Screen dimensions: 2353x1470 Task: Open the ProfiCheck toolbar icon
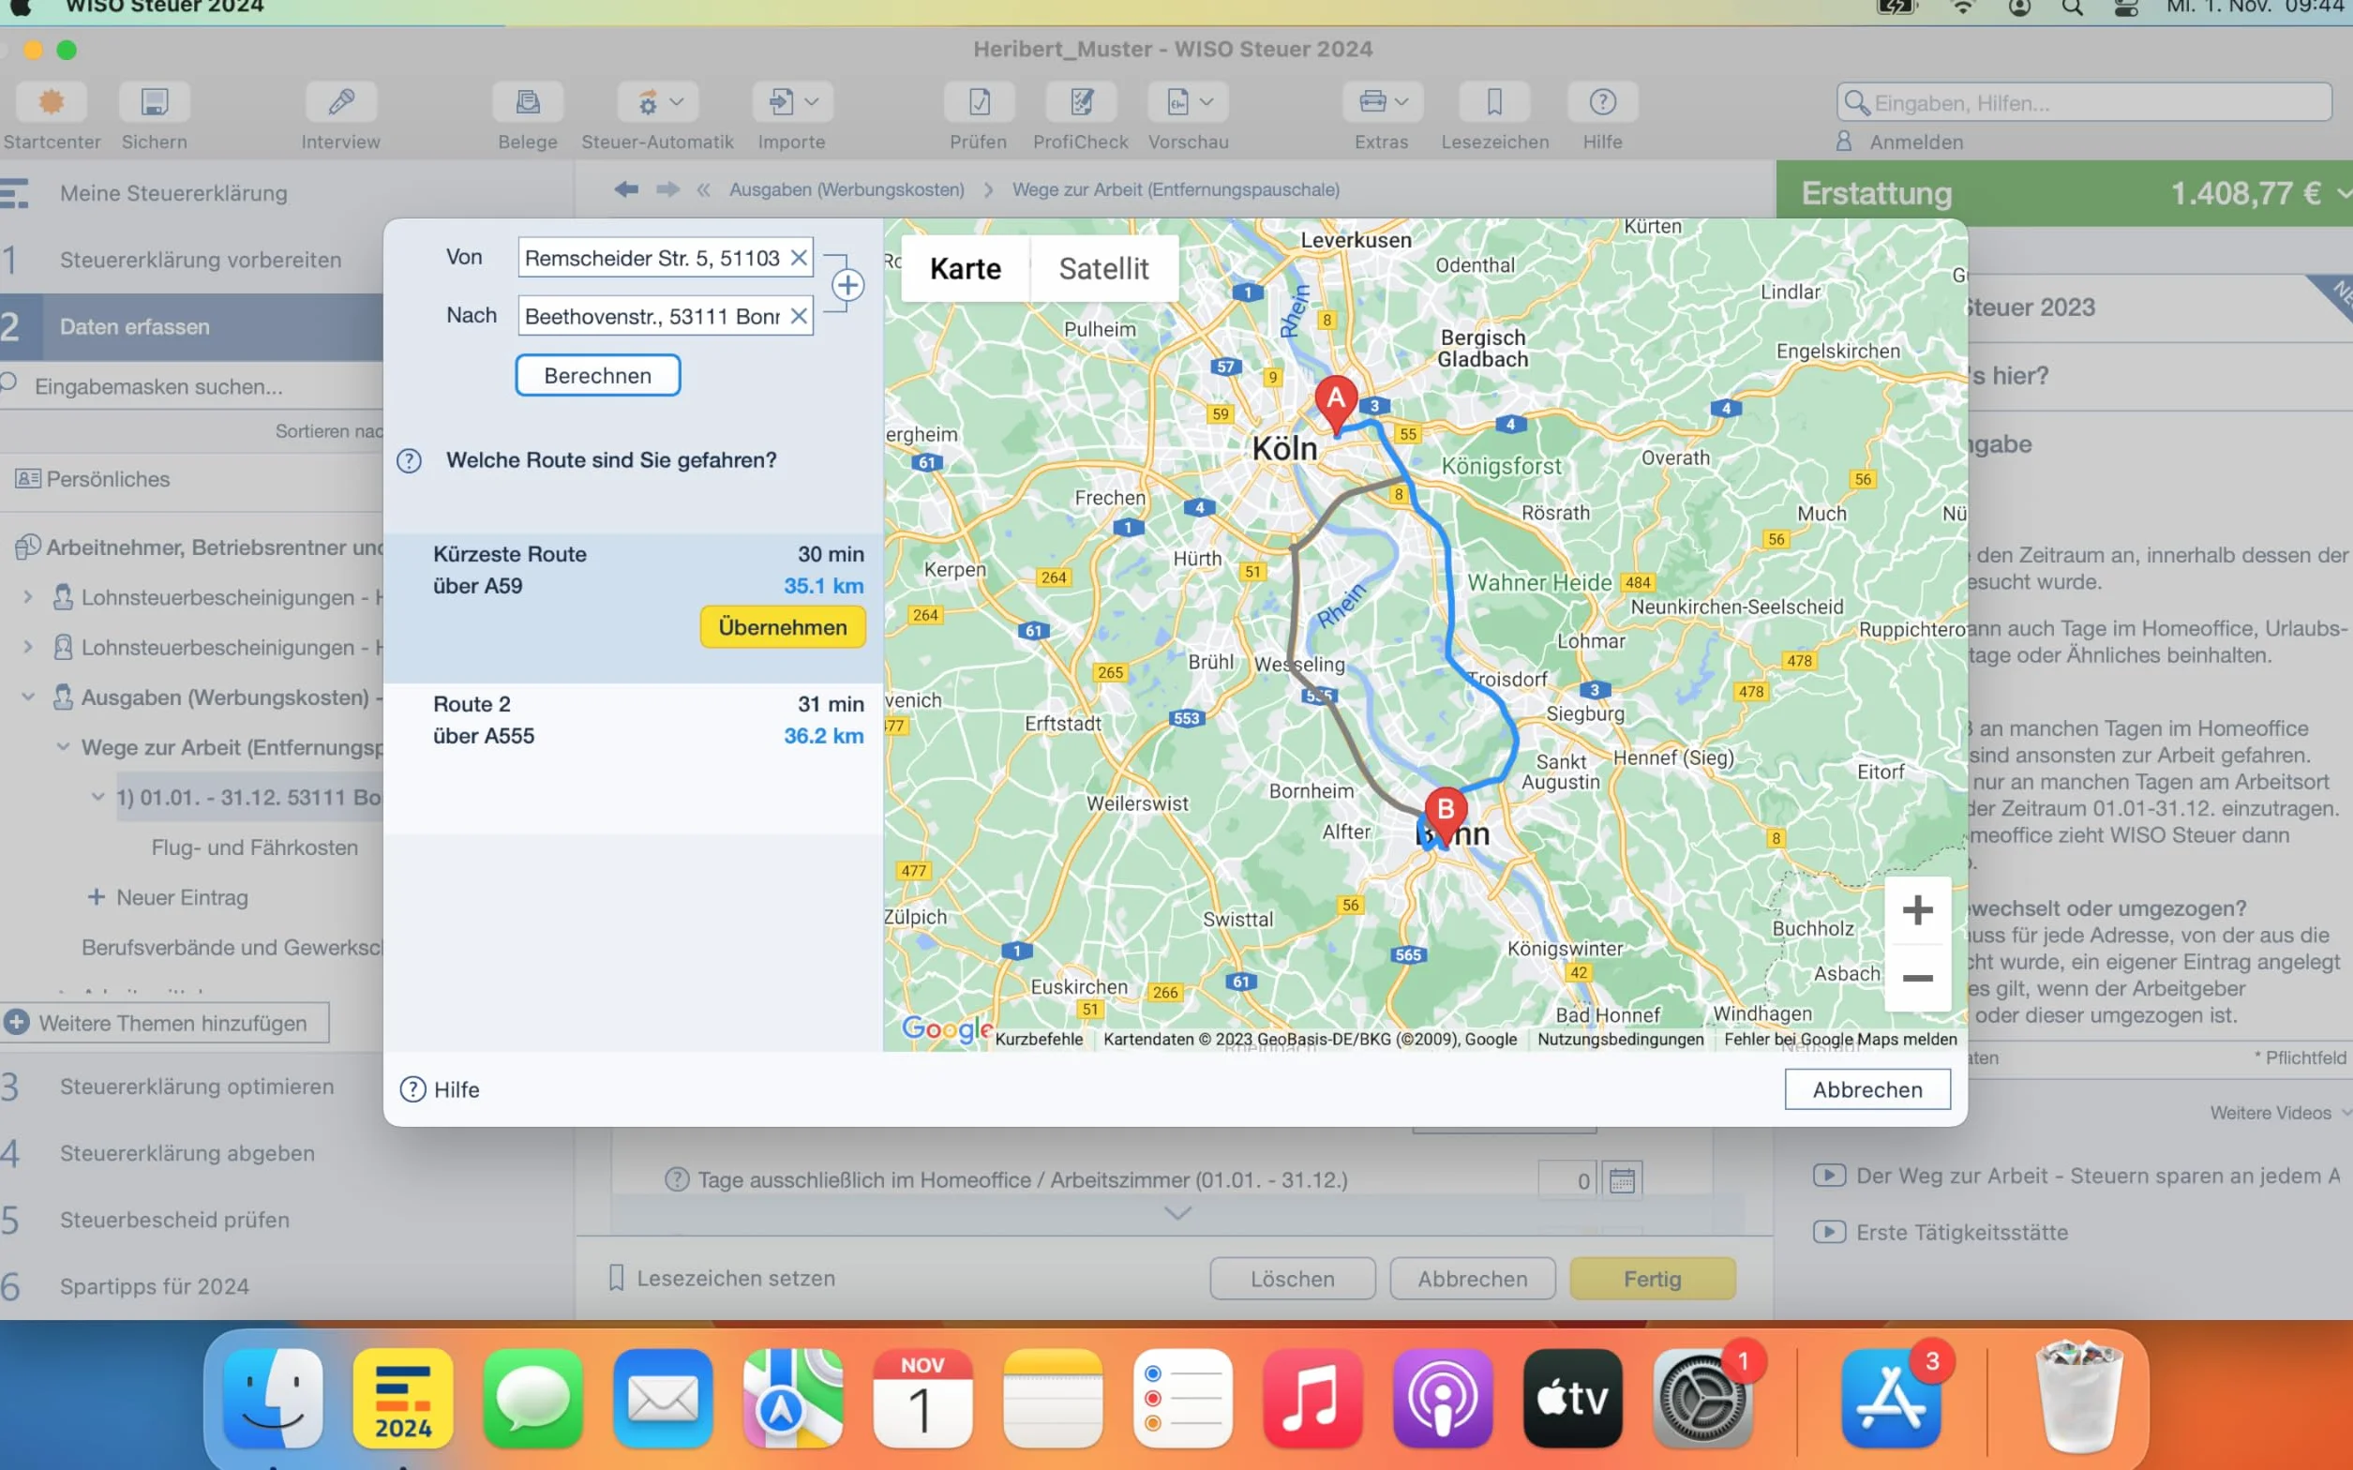tap(1080, 102)
